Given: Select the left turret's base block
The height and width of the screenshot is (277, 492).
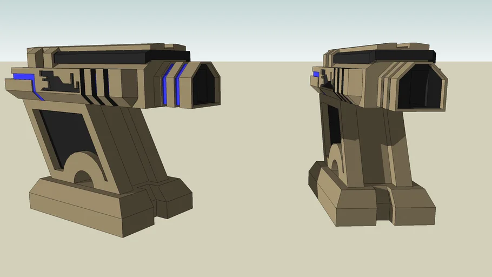Looking at the screenshot, I should (x=111, y=206).
